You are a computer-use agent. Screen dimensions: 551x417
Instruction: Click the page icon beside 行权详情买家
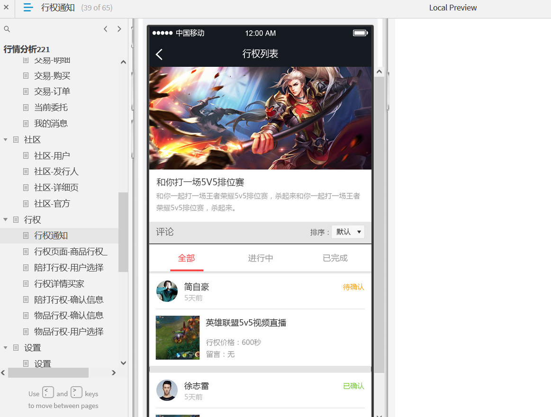coord(26,284)
